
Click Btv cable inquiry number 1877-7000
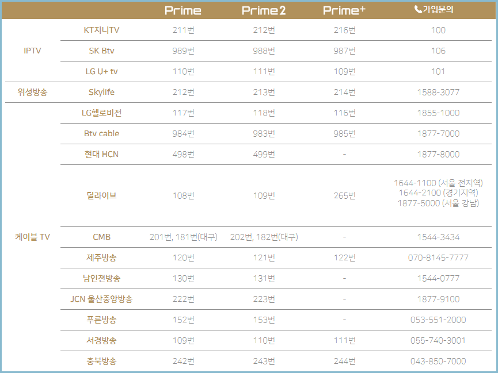pos(438,133)
